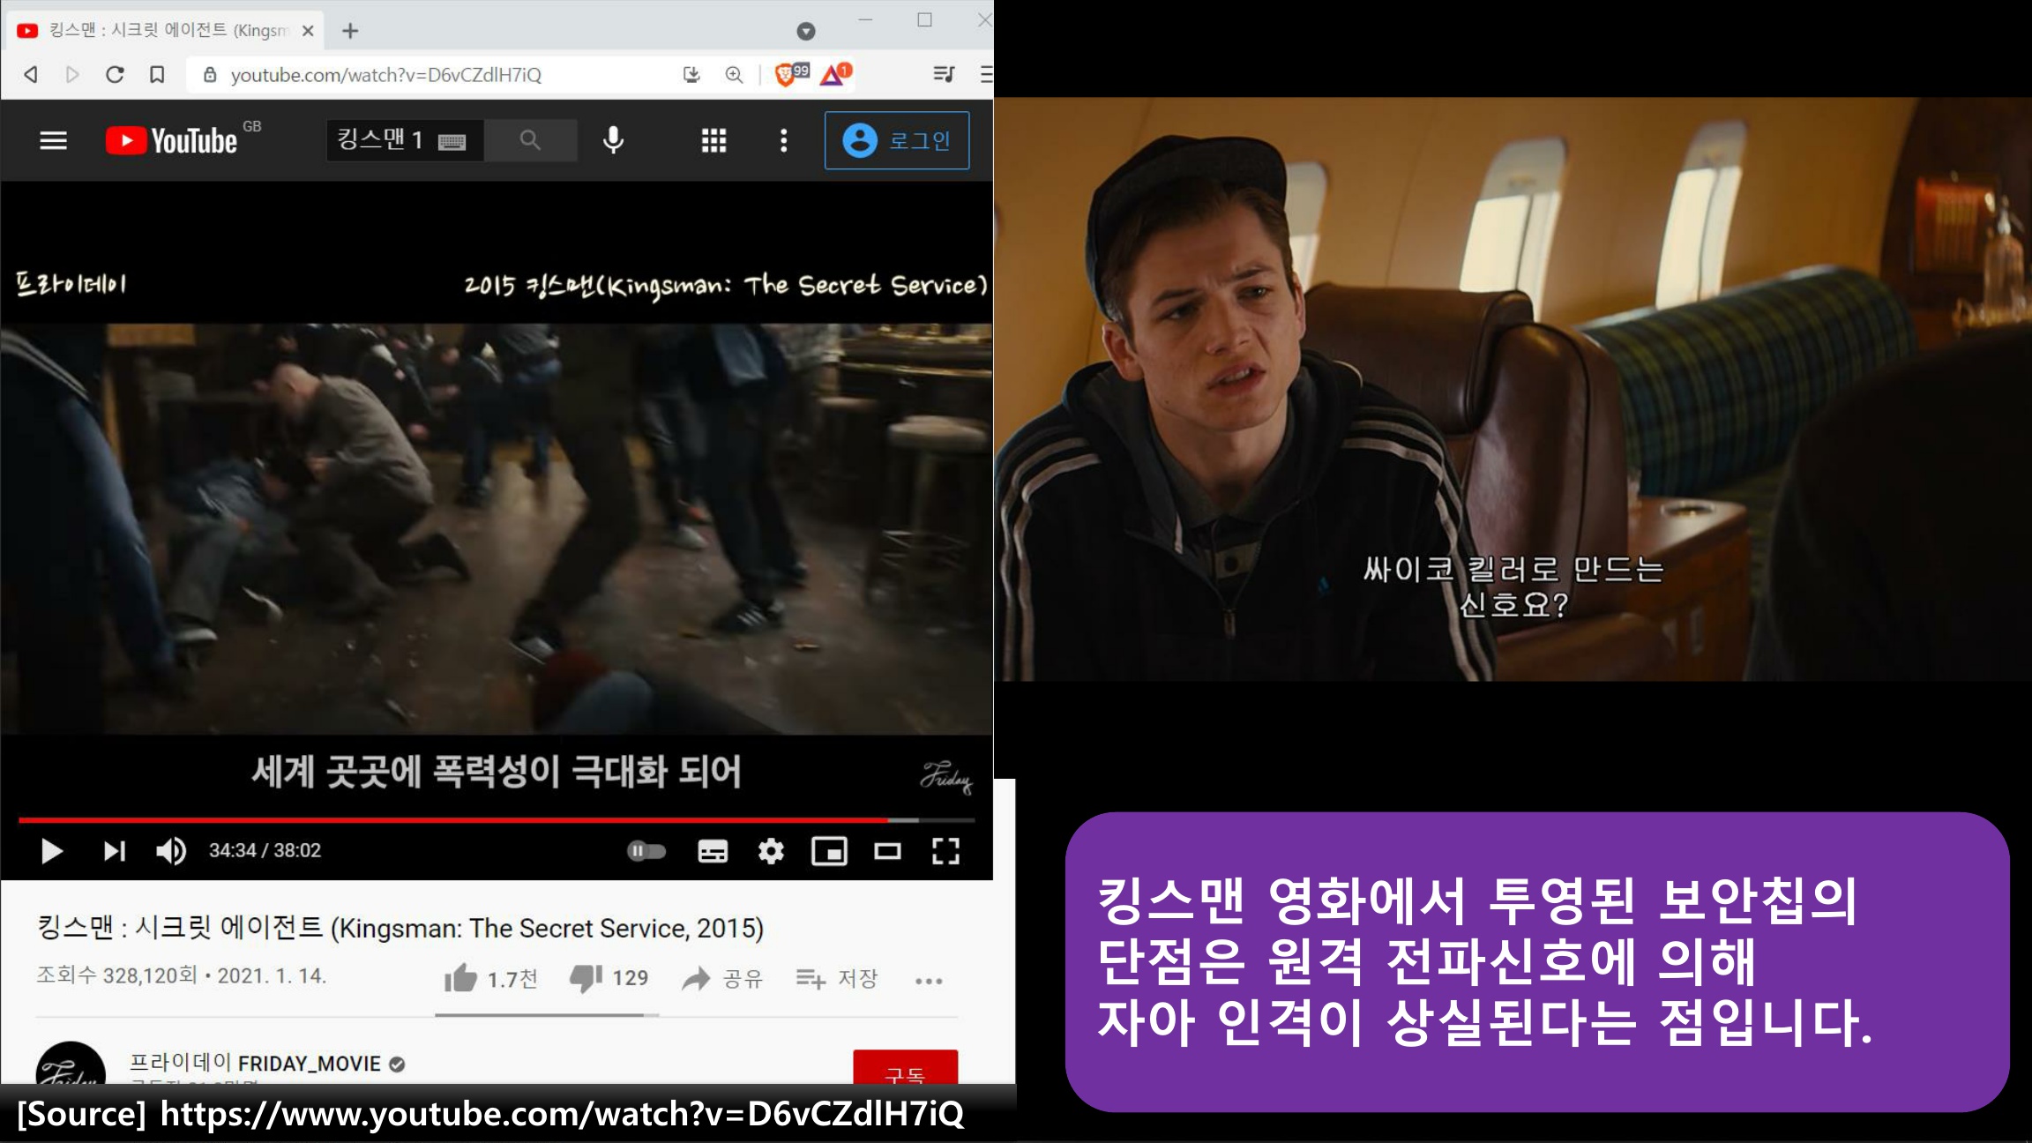Open the zoom magnifier in the address bar
Viewport: 2032px width, 1143px height.
point(734,75)
